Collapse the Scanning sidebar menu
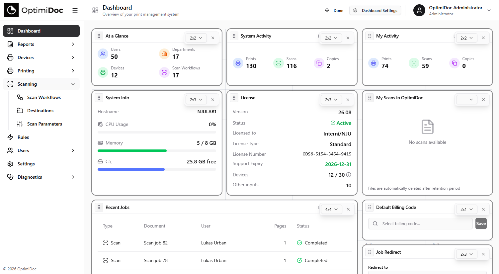The width and height of the screenshot is (499, 274). tap(41, 84)
